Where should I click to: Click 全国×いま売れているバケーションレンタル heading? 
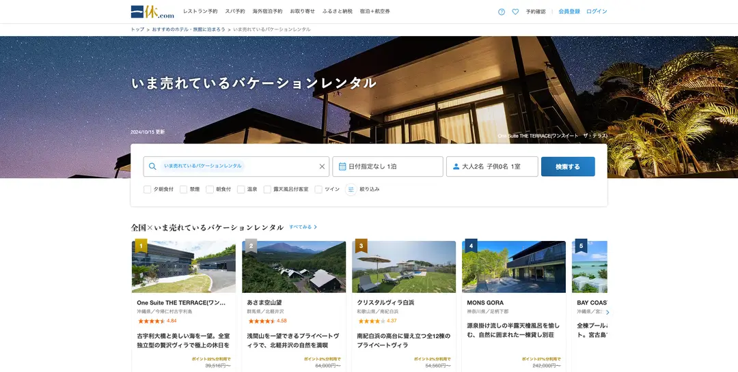[207, 227]
